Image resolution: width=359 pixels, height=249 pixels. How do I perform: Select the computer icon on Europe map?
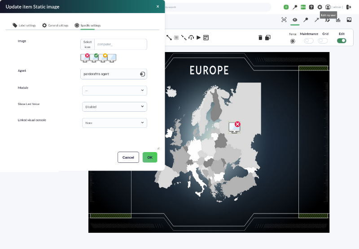tap(234, 127)
